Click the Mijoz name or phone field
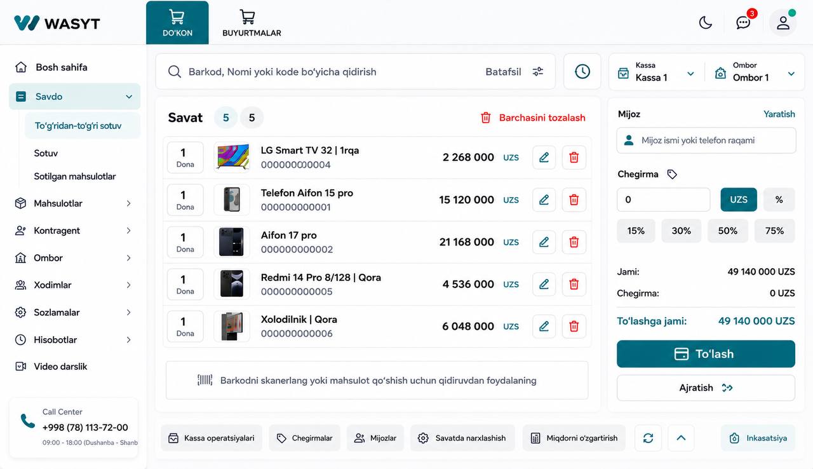 [706, 140]
